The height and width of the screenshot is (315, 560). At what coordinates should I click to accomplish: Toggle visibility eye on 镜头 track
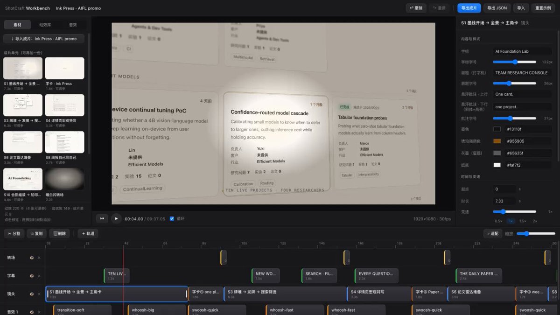(32, 294)
